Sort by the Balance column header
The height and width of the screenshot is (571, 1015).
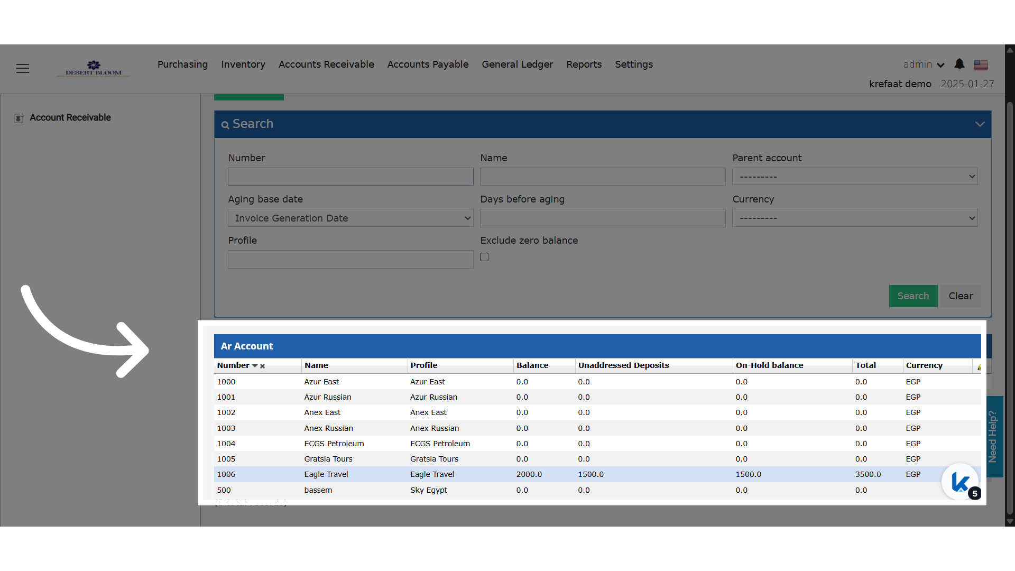532,365
